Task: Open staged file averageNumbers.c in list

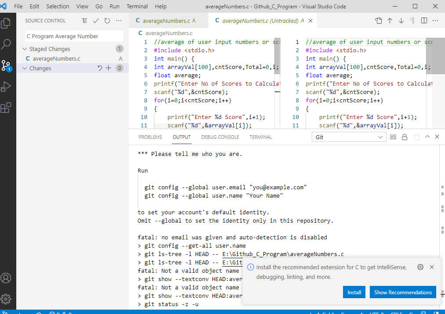Action: [x=73, y=59]
